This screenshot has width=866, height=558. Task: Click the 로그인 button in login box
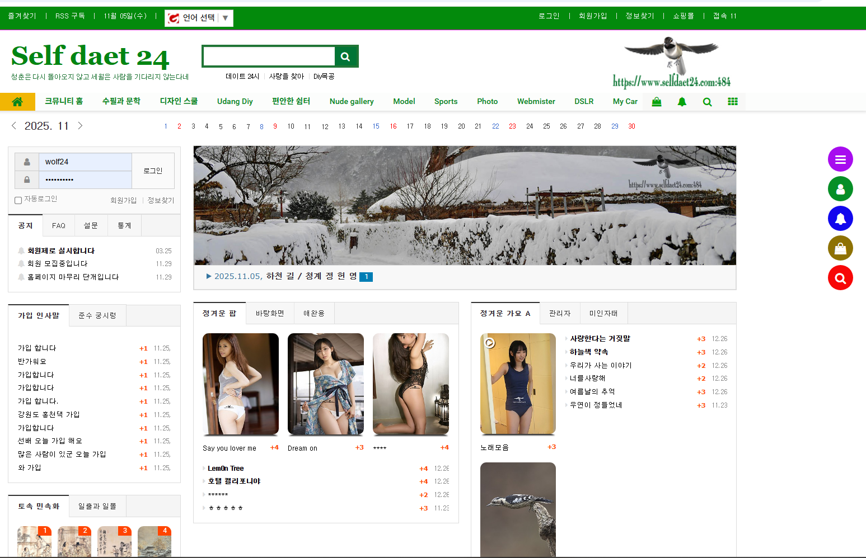point(153,171)
